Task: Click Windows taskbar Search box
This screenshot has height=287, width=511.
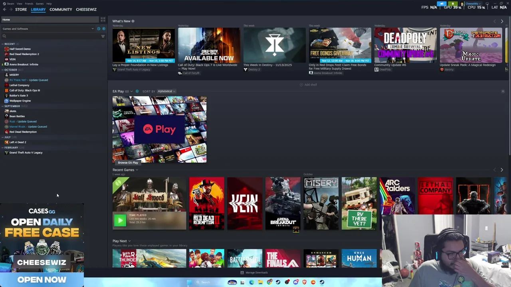Action: coord(210,282)
